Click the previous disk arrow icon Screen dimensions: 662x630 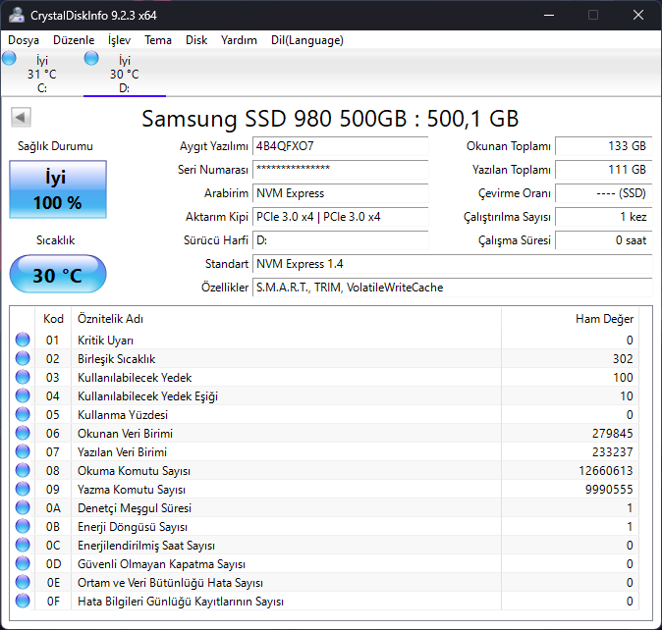(x=20, y=118)
